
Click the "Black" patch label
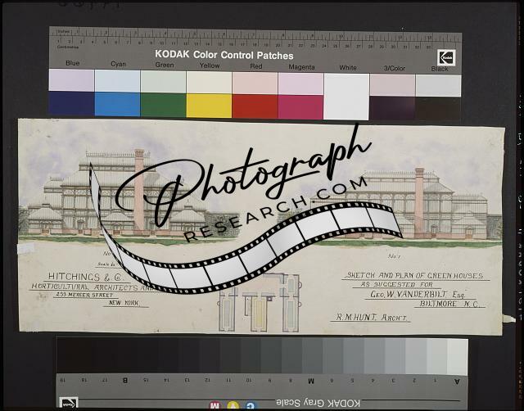tap(440, 69)
